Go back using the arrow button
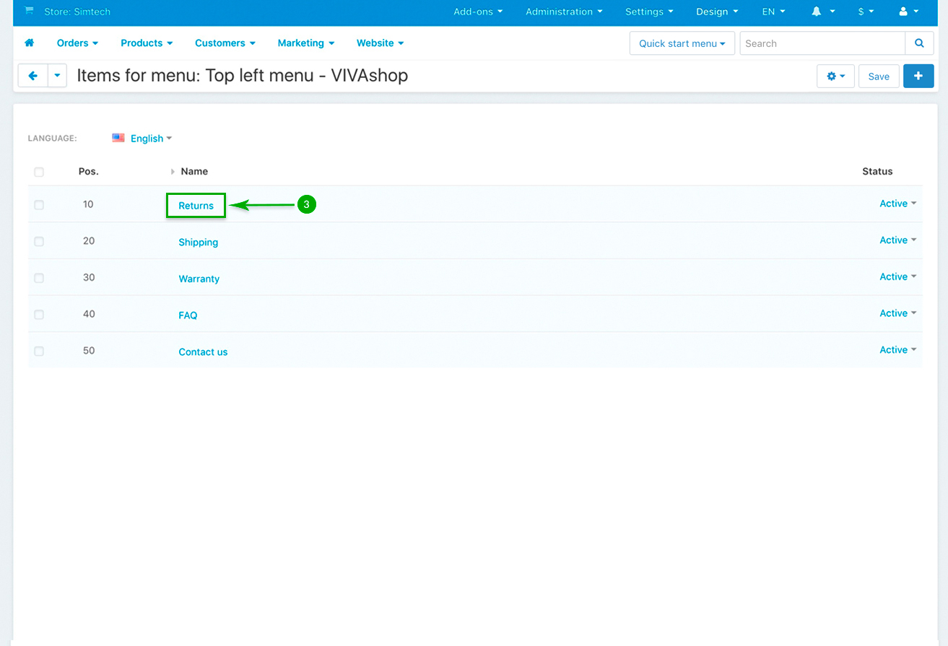This screenshot has height=646, width=948. (x=32, y=75)
